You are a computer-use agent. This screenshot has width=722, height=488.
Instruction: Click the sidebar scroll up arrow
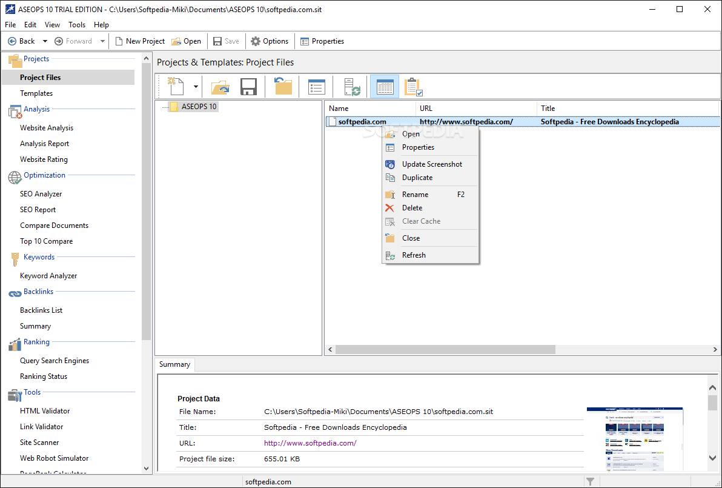point(147,59)
